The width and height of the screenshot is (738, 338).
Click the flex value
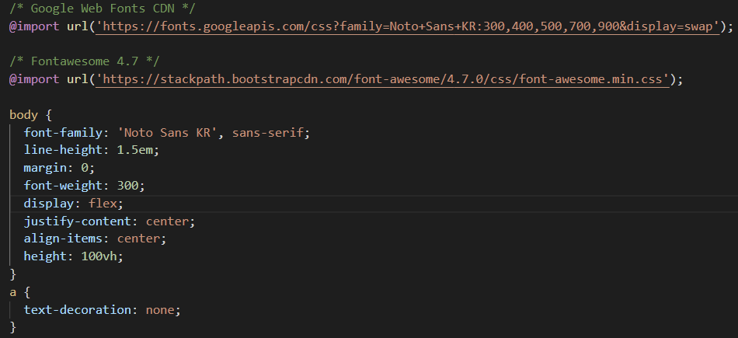(x=103, y=204)
